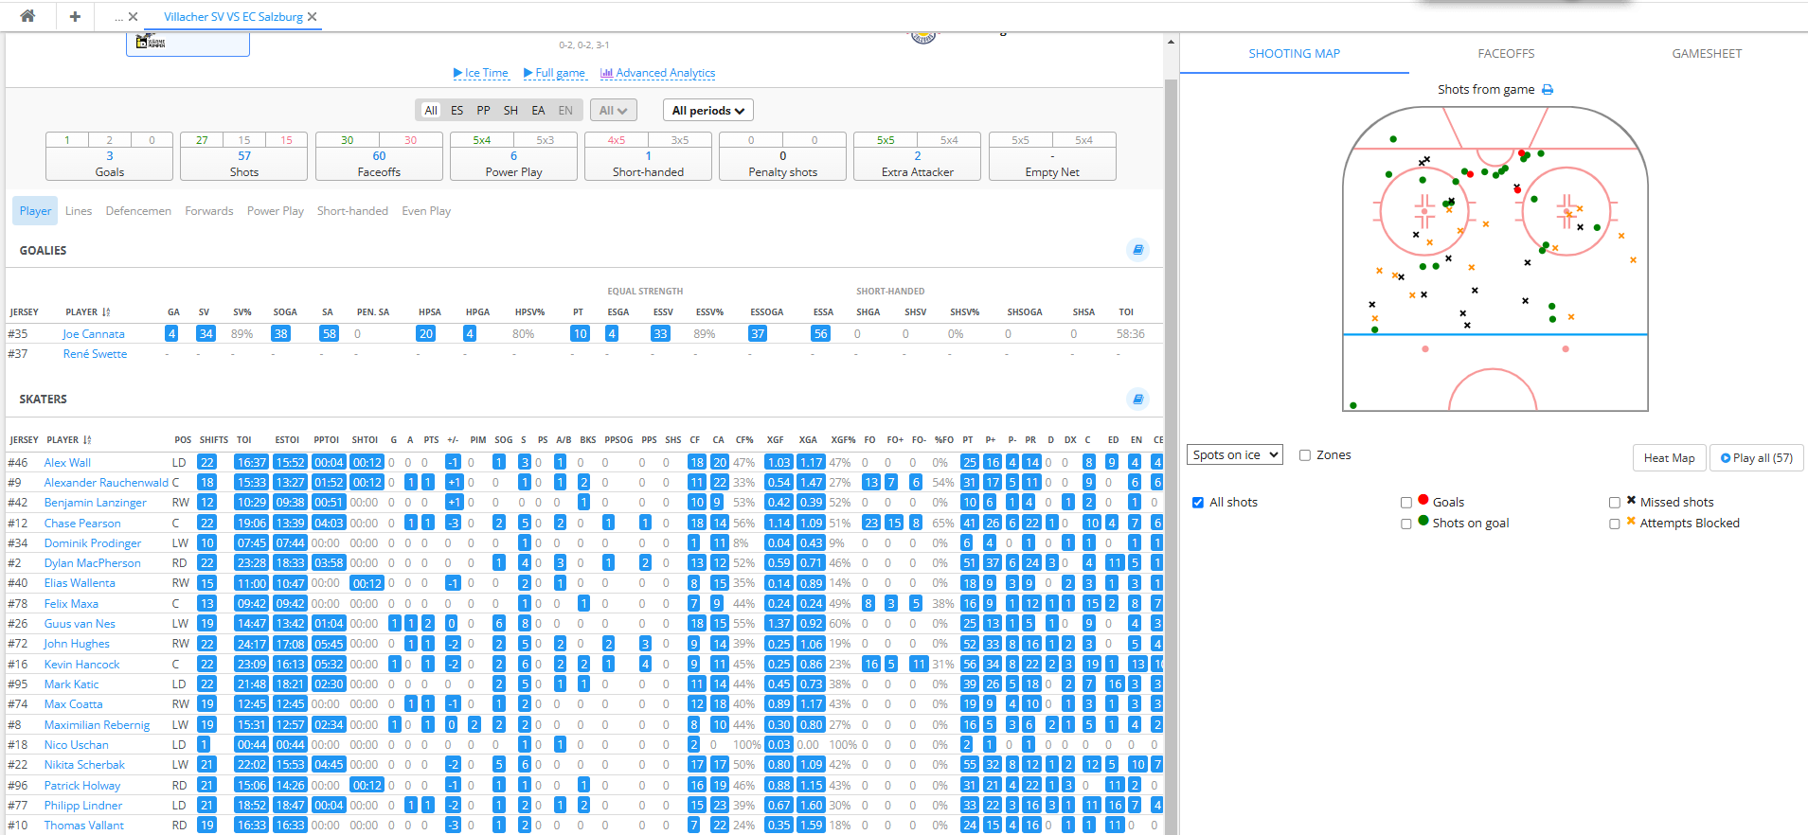Switch to the Faceoffs tab
This screenshot has height=835, width=1808.
click(1506, 54)
